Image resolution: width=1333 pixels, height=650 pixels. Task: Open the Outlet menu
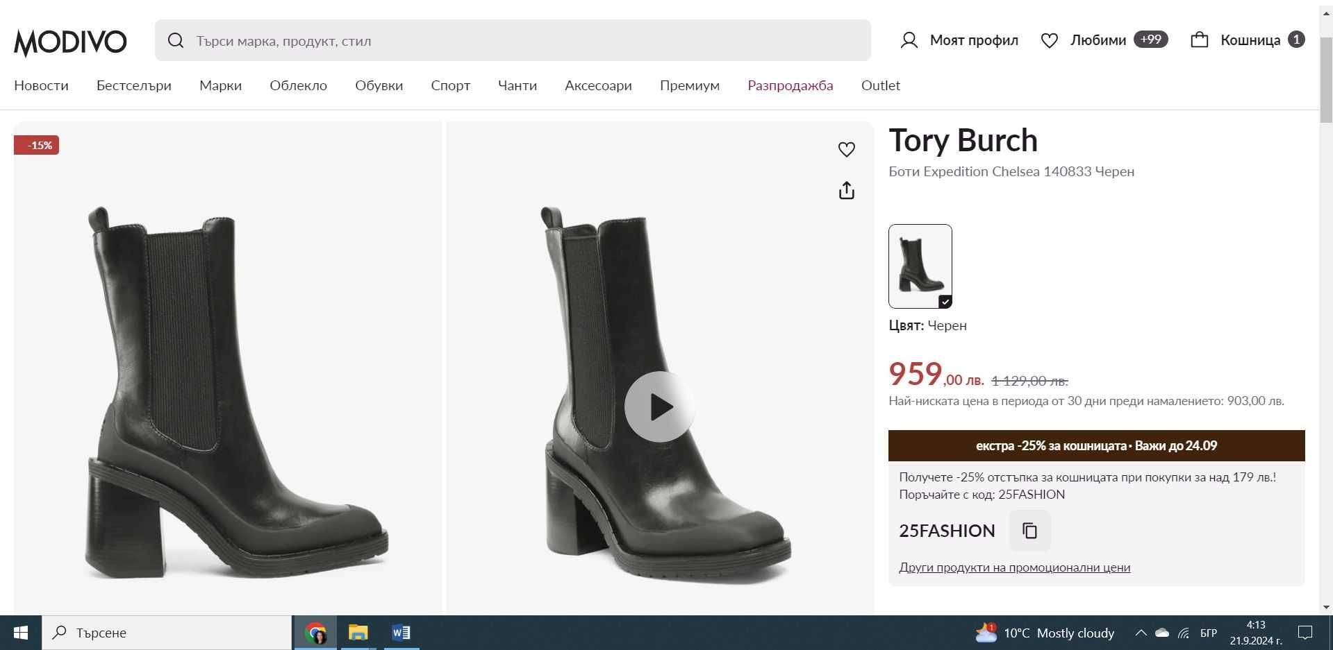pos(880,85)
